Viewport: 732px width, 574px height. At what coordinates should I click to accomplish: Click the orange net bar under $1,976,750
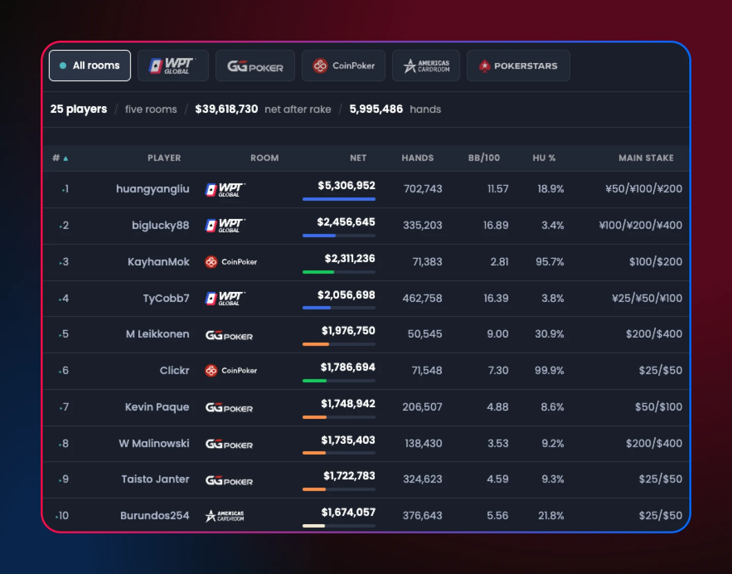pos(316,344)
